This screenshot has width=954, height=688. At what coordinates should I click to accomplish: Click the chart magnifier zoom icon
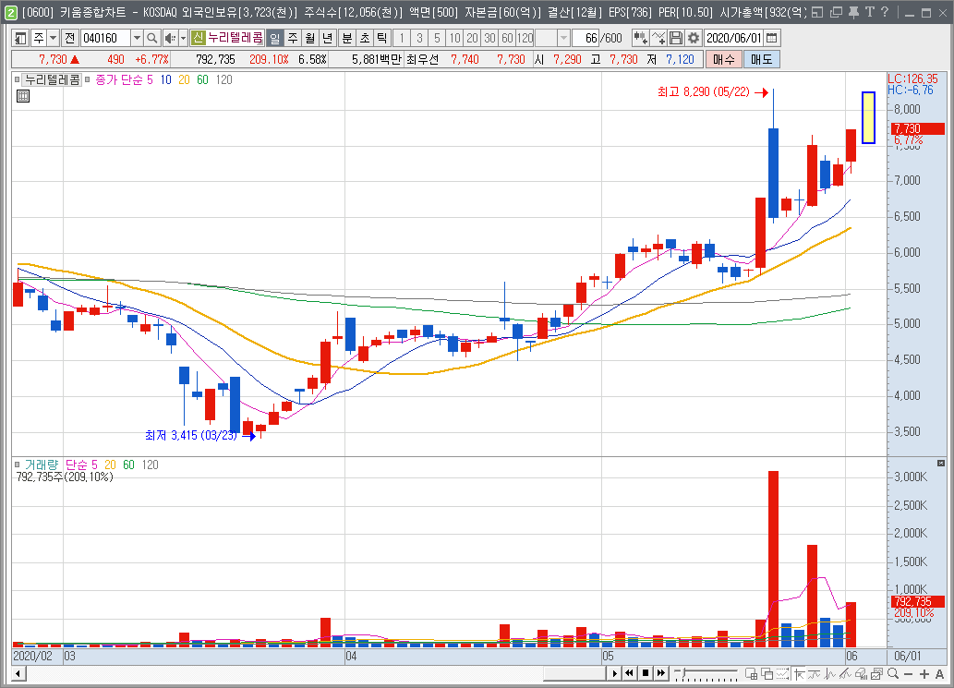pyautogui.click(x=892, y=673)
